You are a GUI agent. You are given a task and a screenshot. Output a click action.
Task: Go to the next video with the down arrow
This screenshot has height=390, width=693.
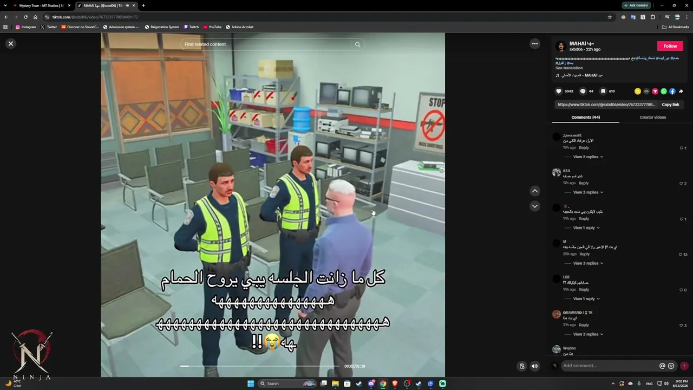click(x=535, y=206)
